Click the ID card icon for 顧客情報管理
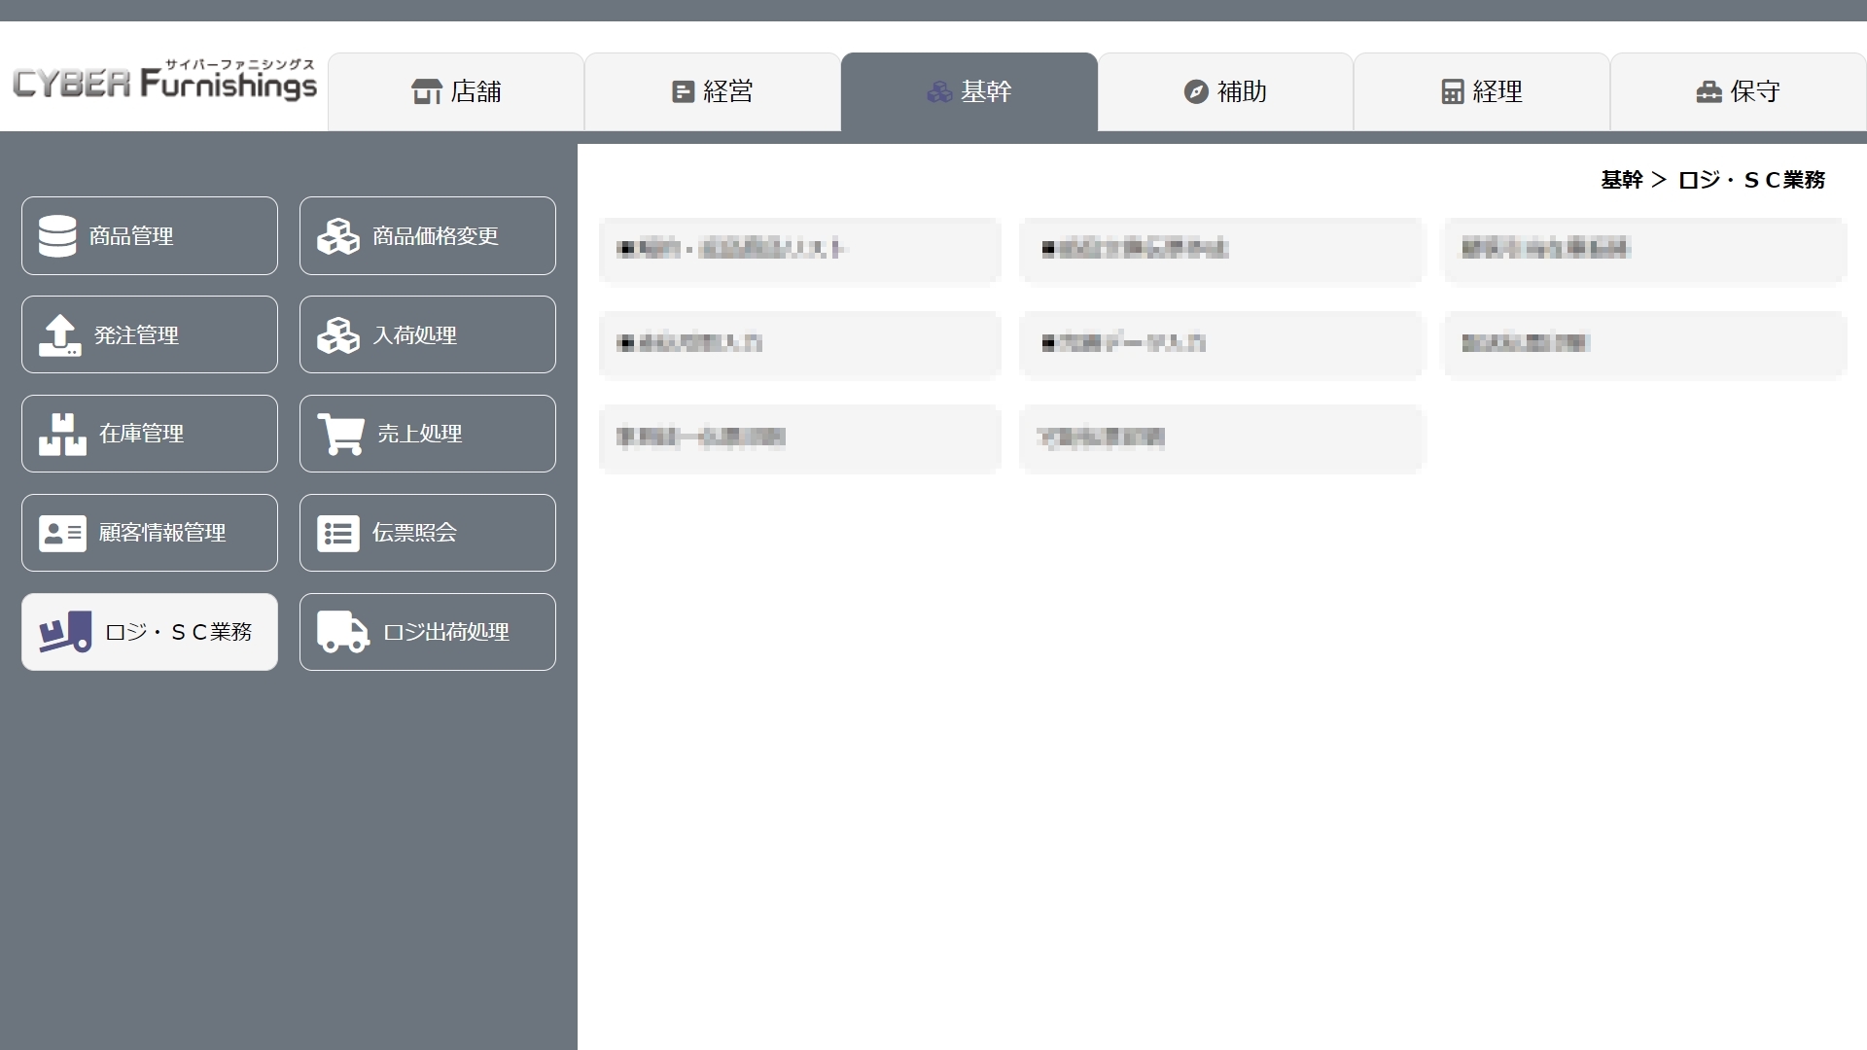The width and height of the screenshot is (1867, 1050). [62, 534]
